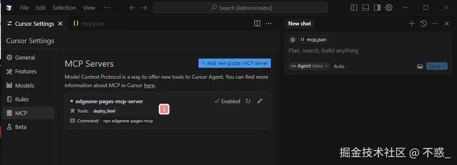Click the Cursor app logo icon
The height and width of the screenshot is (165, 457).
coord(9,8)
